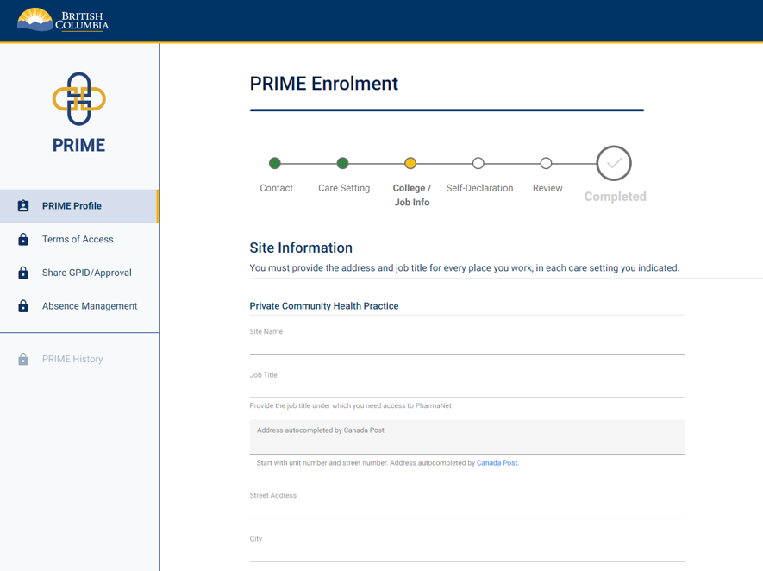
Task: Click the British Columbia sunburst logo in header
Action: coord(34,19)
